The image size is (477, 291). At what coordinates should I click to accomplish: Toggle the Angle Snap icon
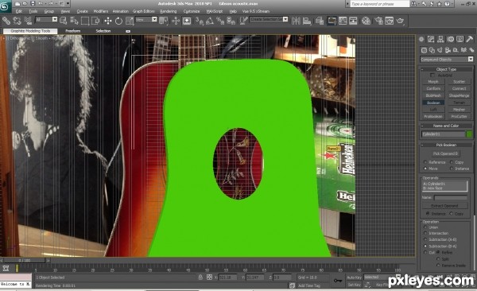tap(210, 21)
